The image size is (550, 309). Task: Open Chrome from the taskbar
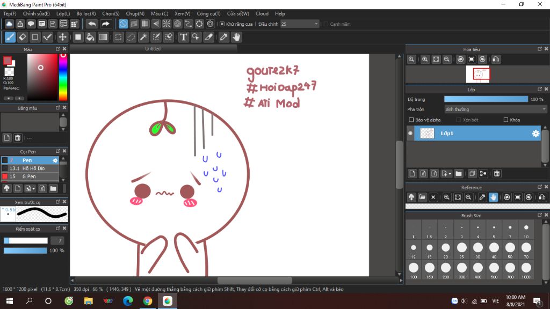(x=148, y=301)
